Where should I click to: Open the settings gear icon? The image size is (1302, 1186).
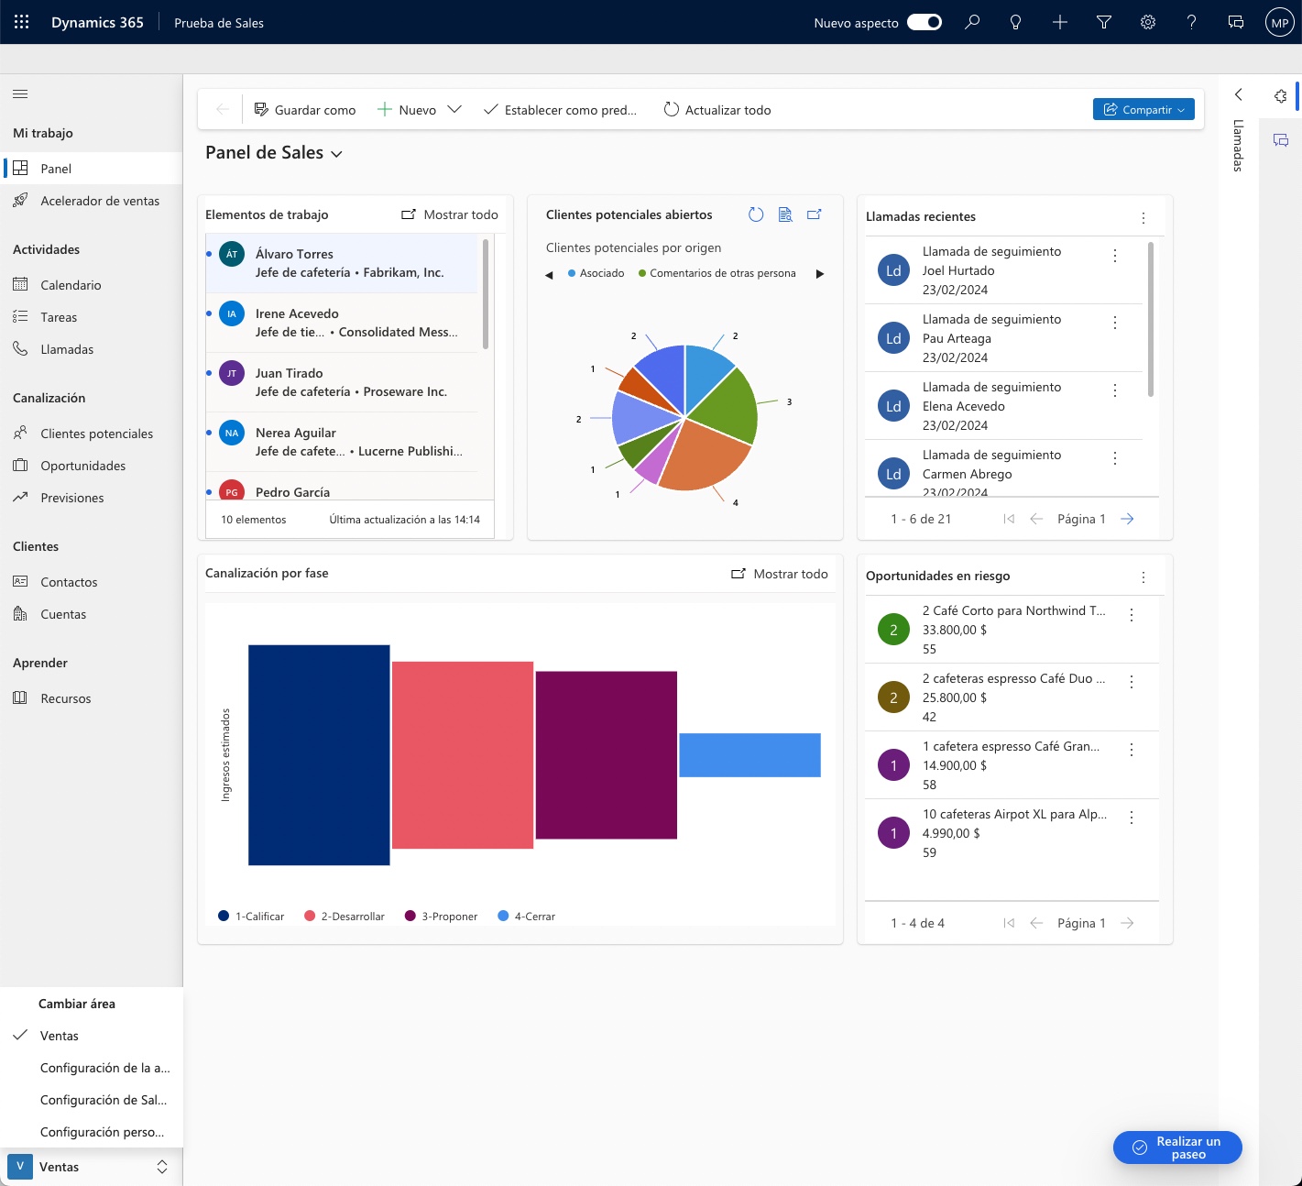click(1147, 22)
